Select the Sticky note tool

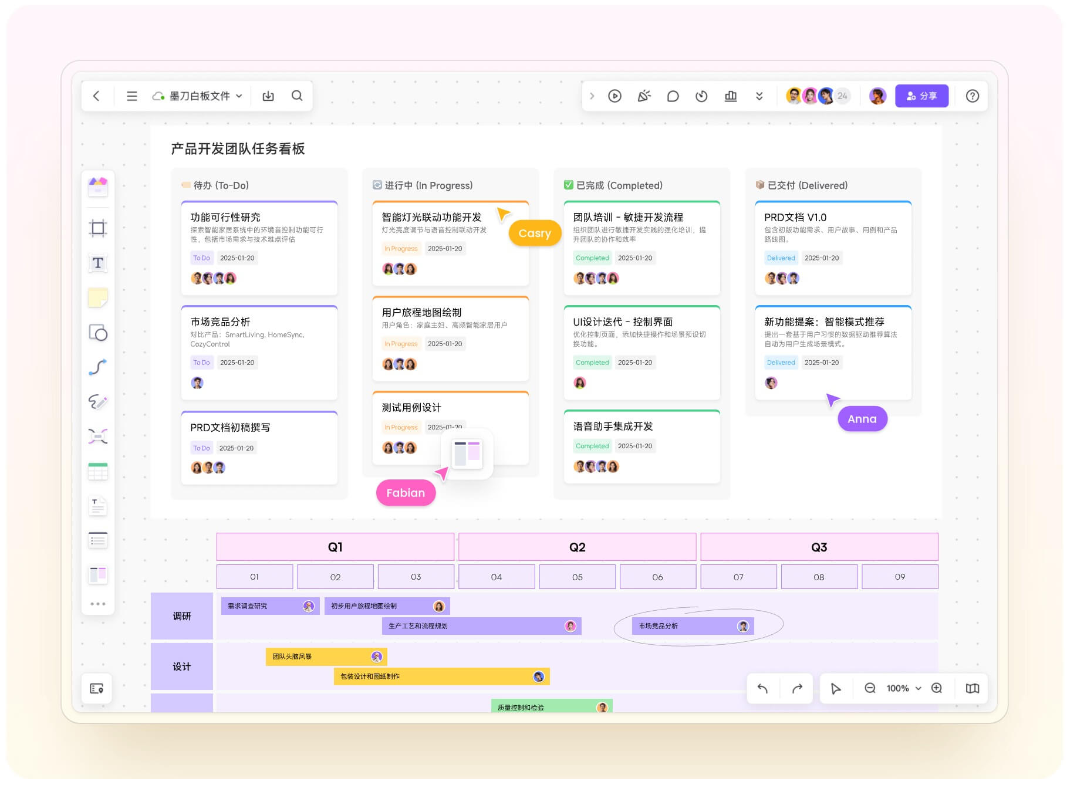98,297
